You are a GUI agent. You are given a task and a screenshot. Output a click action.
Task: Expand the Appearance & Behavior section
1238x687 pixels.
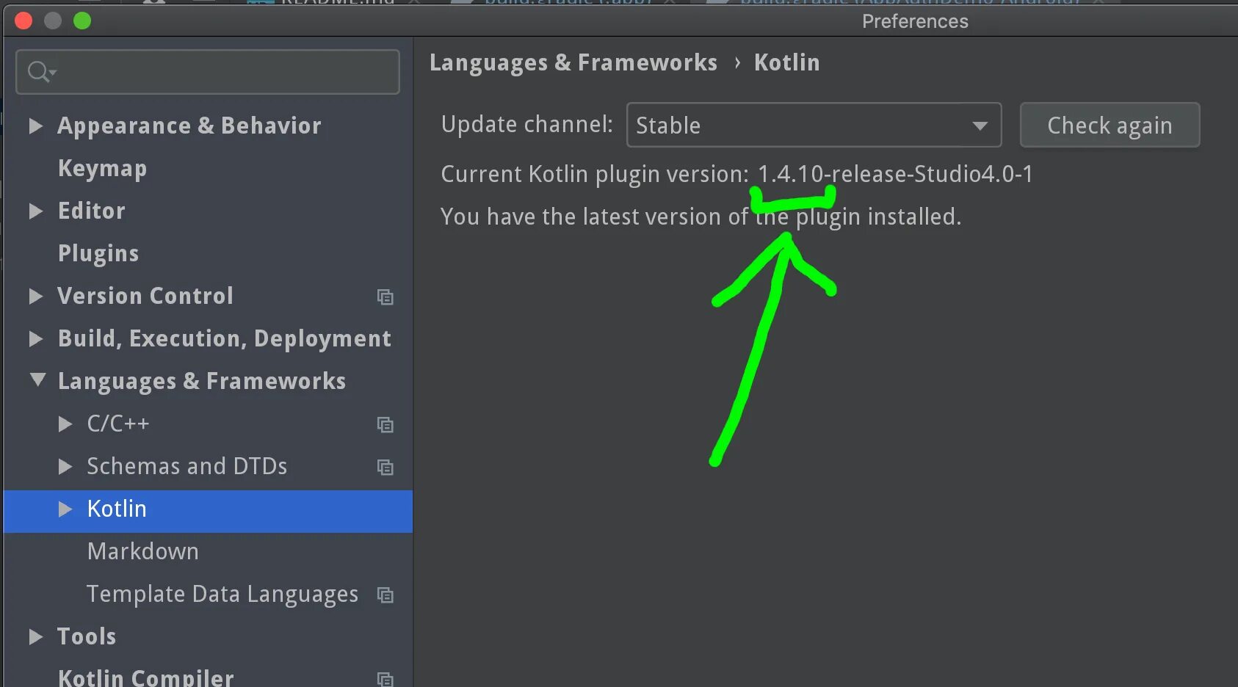click(x=35, y=126)
